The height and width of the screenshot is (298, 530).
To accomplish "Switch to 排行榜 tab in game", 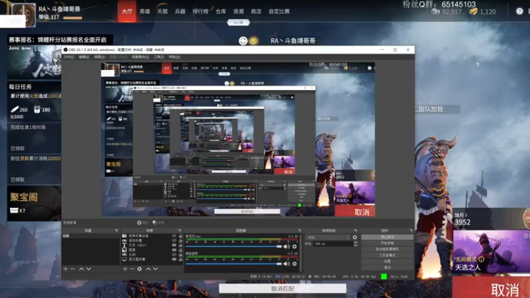I will (x=201, y=11).
